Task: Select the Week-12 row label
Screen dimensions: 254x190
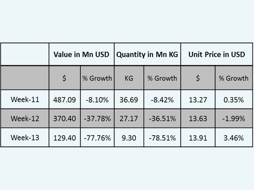Action: (x=25, y=118)
